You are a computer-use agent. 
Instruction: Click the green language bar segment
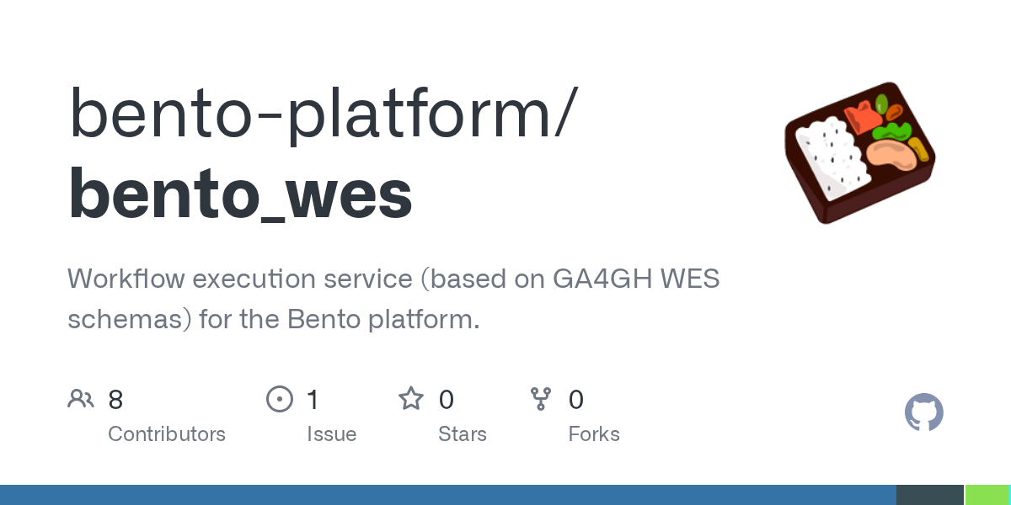pyautogui.click(x=987, y=495)
